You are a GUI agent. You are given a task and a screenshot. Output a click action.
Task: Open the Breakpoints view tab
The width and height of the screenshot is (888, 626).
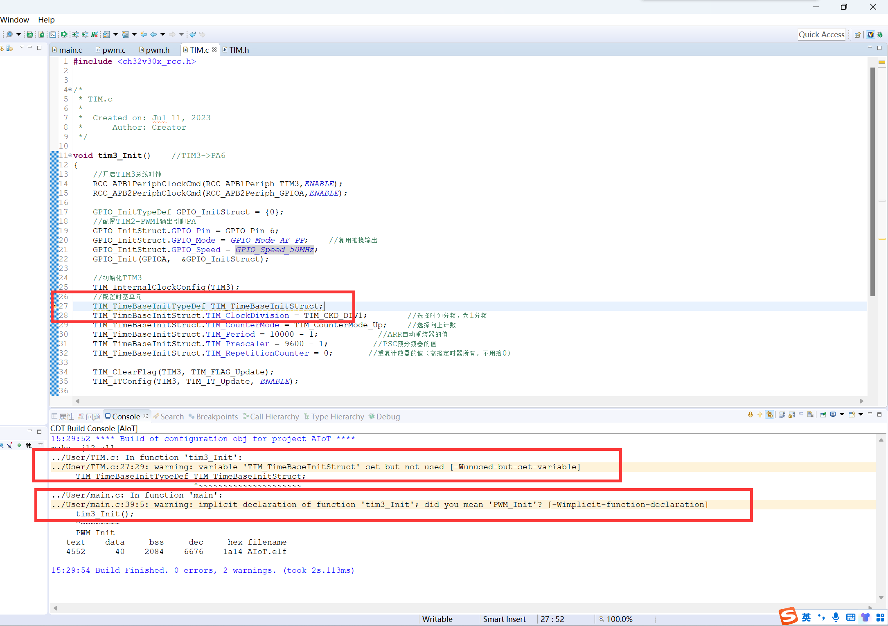point(213,417)
